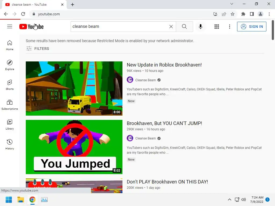Open the Chrome extensions puzzle icon
This screenshot has height=206, width=275.
tap(243, 14)
